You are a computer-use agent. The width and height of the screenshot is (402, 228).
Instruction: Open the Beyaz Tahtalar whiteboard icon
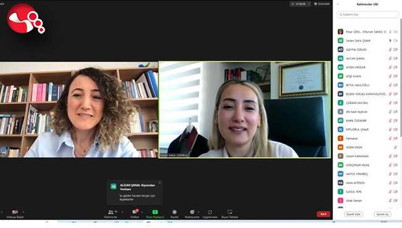(229, 212)
